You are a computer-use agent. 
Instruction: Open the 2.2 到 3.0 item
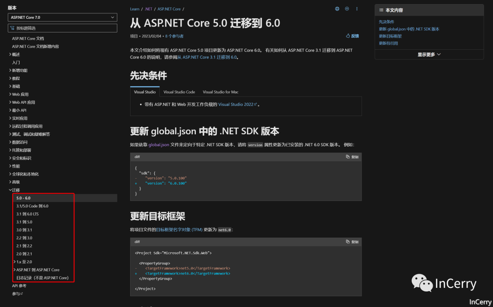(24, 238)
